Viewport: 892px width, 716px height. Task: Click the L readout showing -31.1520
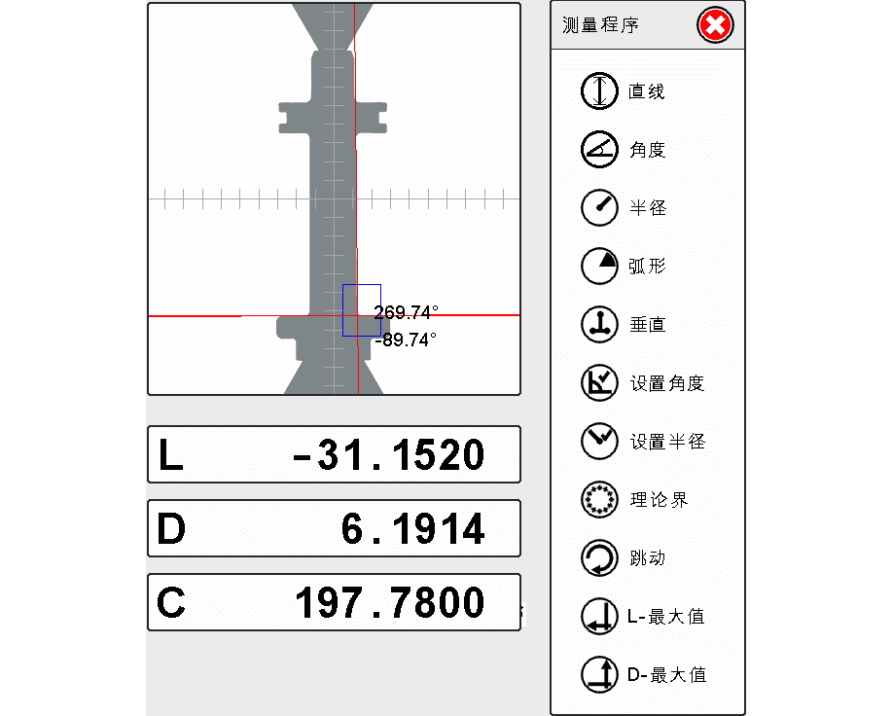click(x=334, y=454)
